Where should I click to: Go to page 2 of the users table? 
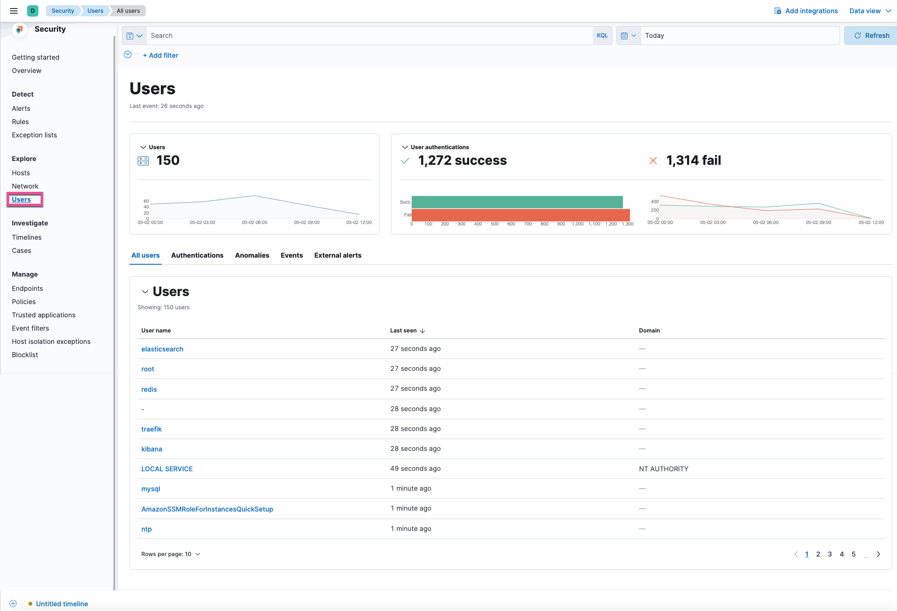[x=818, y=554]
